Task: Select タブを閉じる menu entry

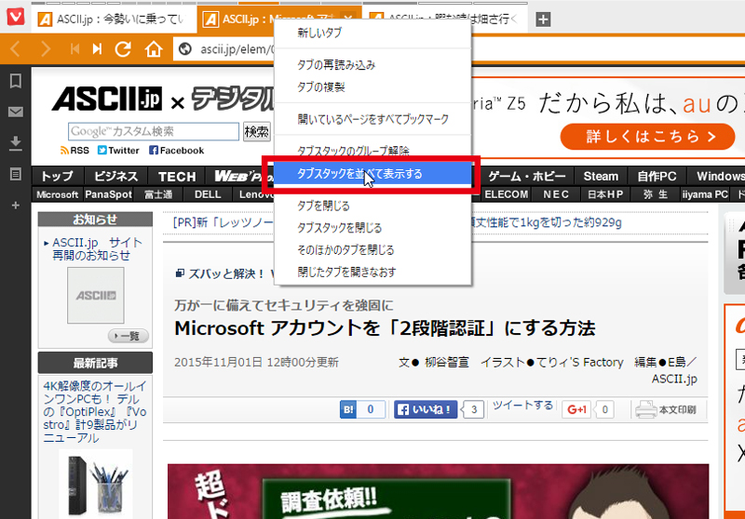Action: click(x=373, y=206)
